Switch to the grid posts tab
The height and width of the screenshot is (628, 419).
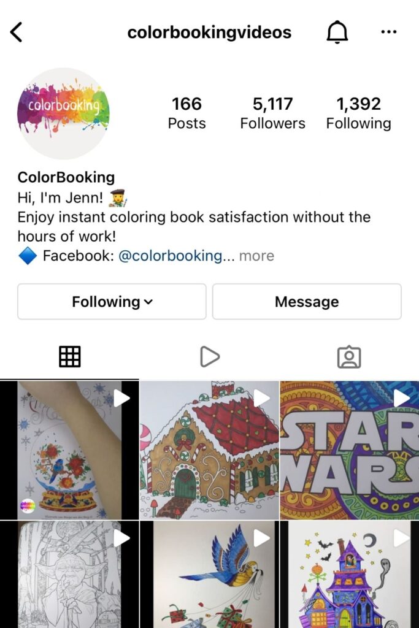pyautogui.click(x=70, y=356)
